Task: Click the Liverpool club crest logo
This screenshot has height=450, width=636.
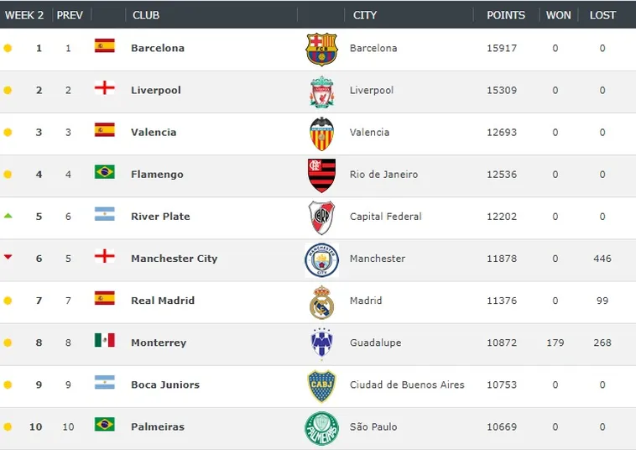Action: (321, 92)
